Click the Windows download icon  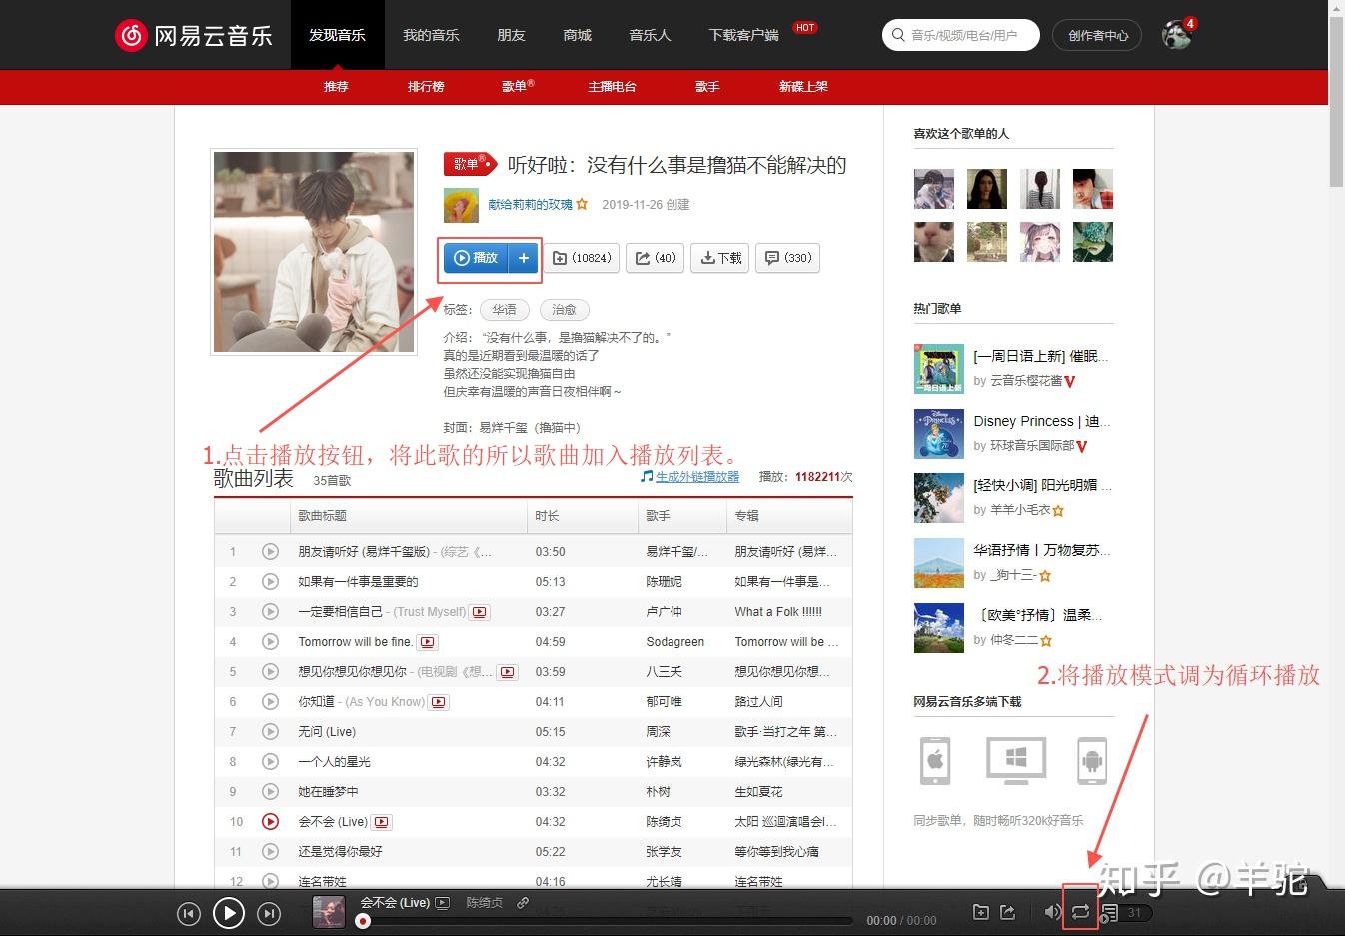(x=1016, y=761)
